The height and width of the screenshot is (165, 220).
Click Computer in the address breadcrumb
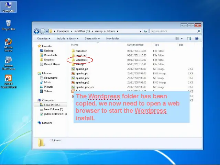[x=63, y=31]
